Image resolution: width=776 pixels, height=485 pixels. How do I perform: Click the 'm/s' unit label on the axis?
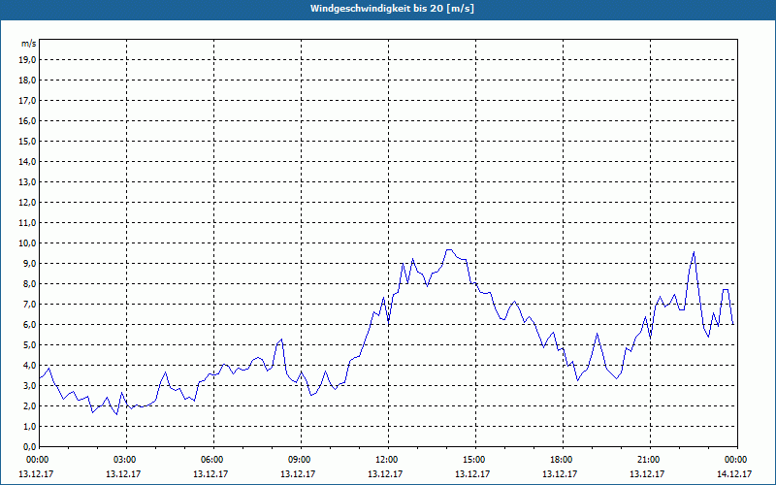[x=29, y=44]
